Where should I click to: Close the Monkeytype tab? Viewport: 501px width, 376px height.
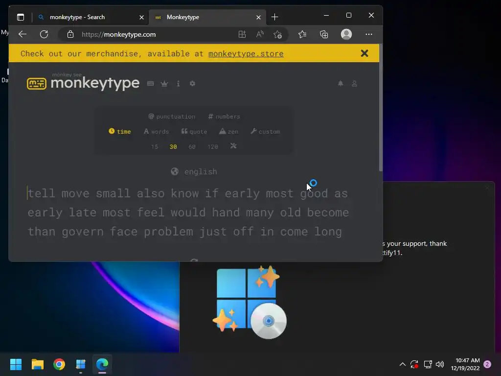point(258,17)
